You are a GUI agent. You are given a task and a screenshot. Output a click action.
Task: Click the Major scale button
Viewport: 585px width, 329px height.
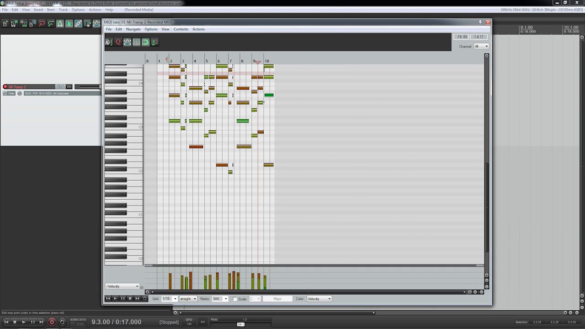tap(277, 299)
